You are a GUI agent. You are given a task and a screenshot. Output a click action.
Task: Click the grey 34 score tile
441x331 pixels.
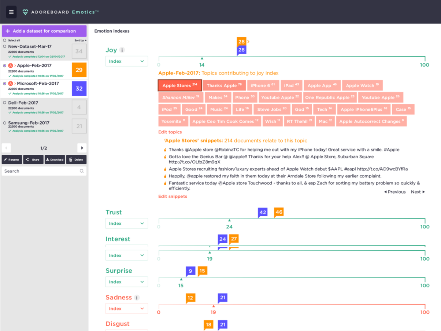[79, 51]
